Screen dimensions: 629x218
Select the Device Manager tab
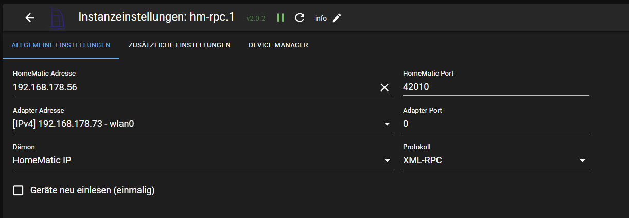coord(278,45)
